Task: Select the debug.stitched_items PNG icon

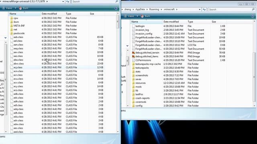Action: pos(133,56)
